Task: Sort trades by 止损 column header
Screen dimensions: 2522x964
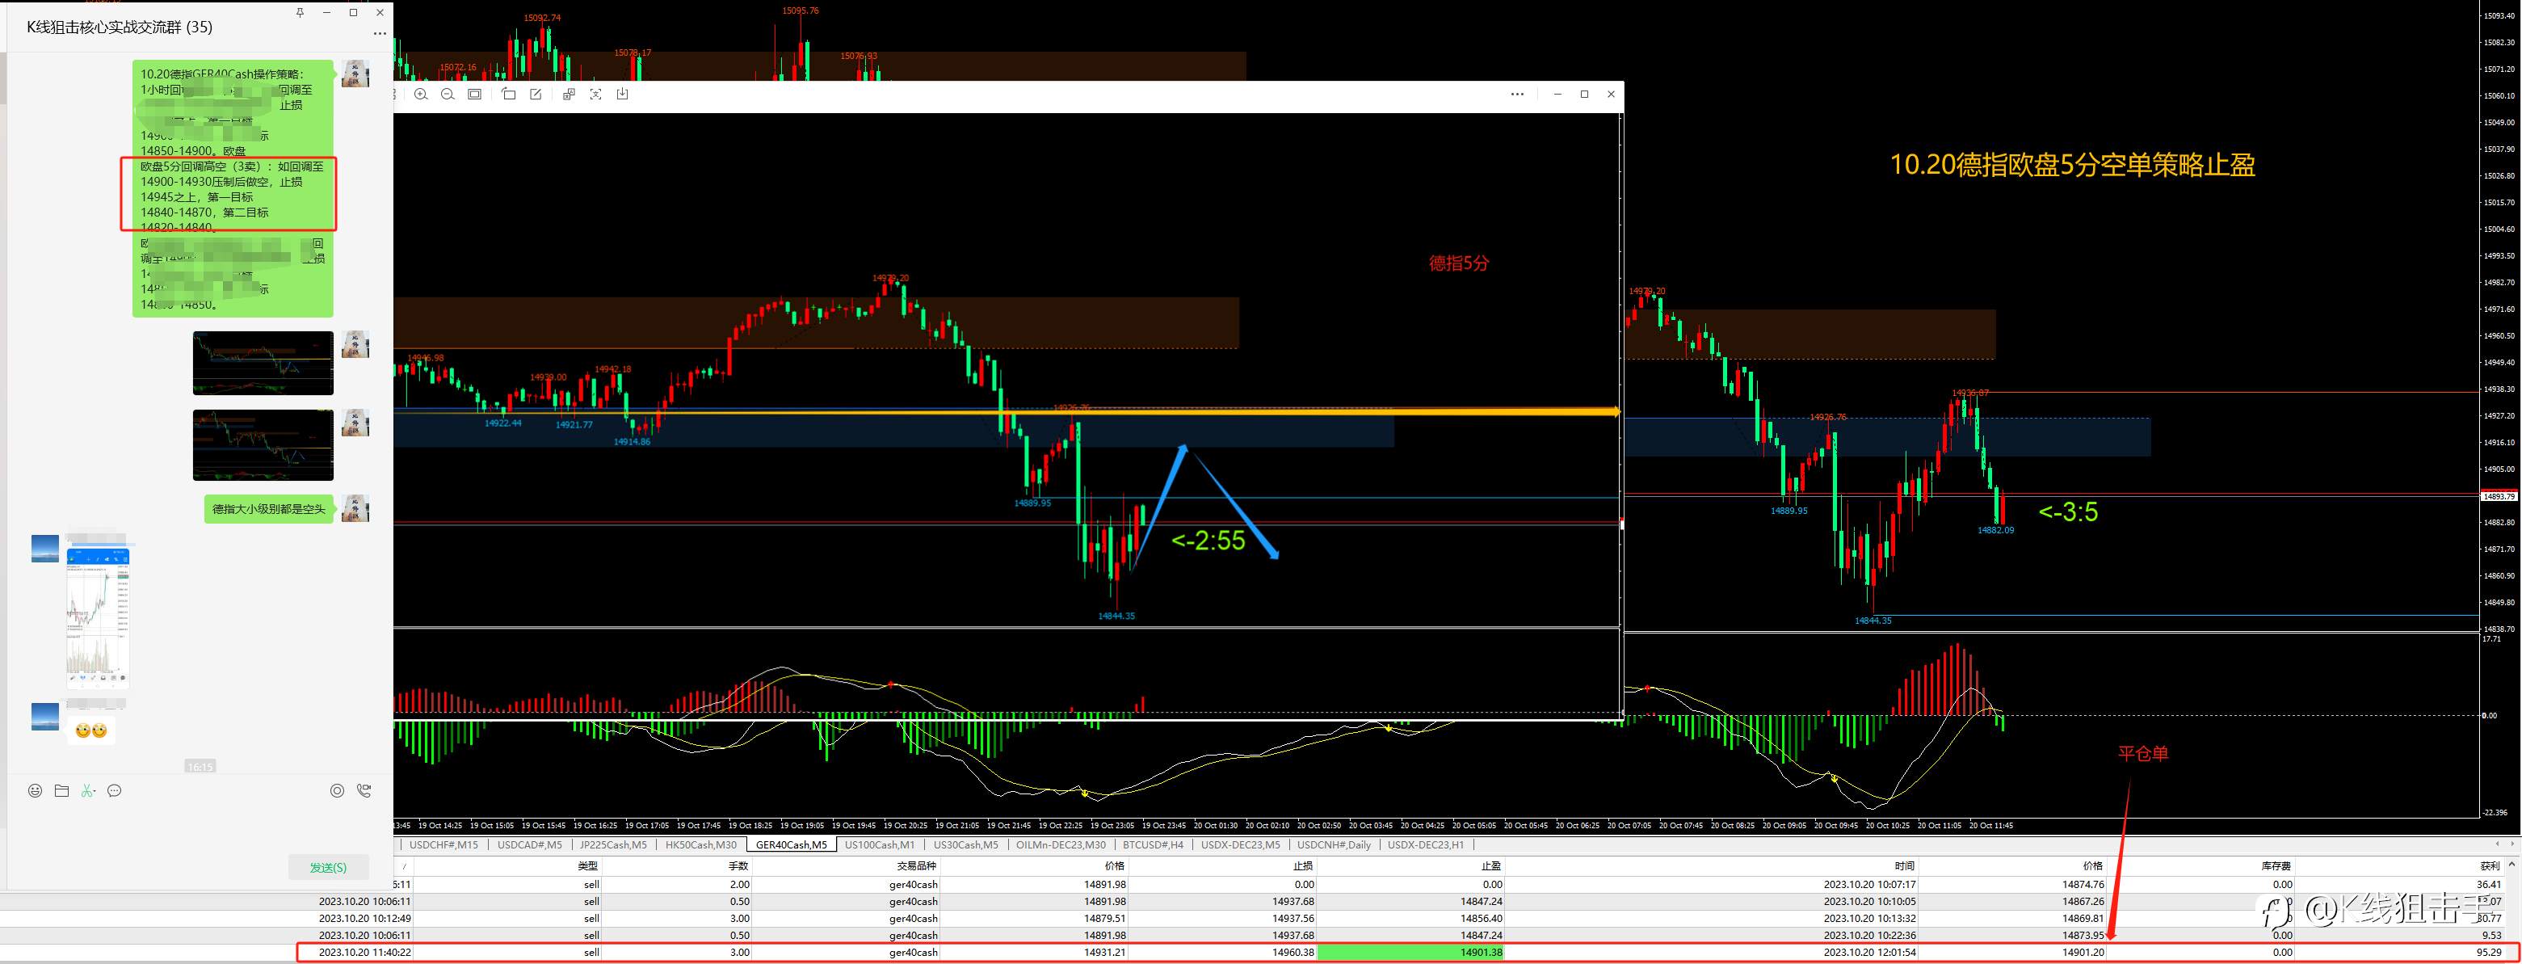Action: 1303,866
